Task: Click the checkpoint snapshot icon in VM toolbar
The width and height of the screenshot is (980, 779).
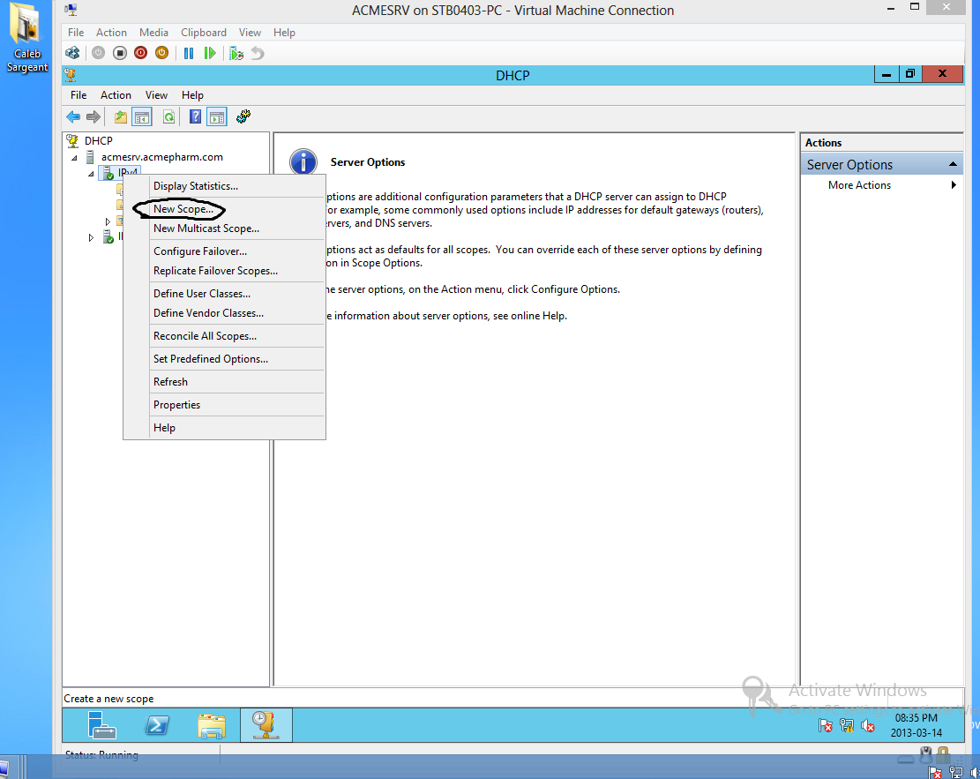Action: click(x=236, y=53)
